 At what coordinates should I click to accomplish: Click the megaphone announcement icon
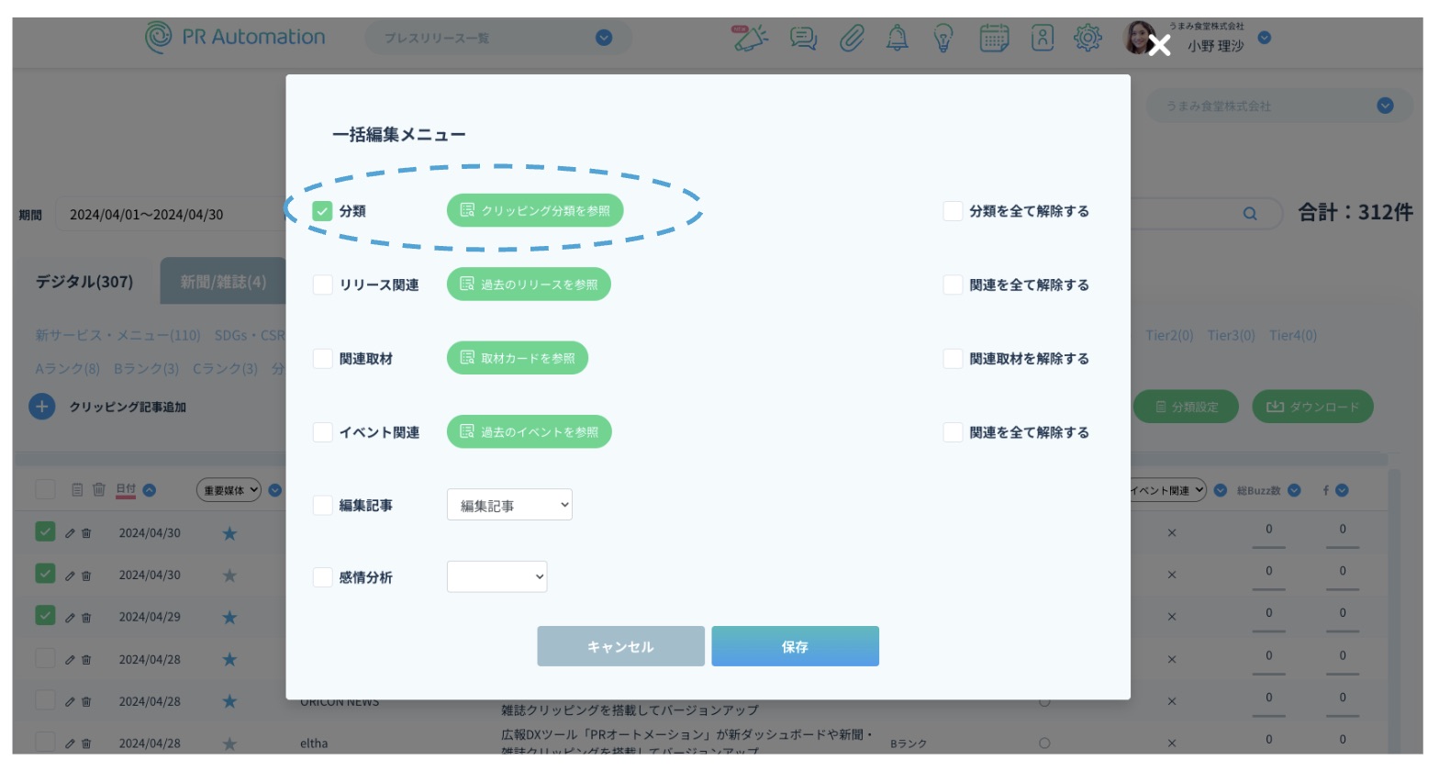750,39
